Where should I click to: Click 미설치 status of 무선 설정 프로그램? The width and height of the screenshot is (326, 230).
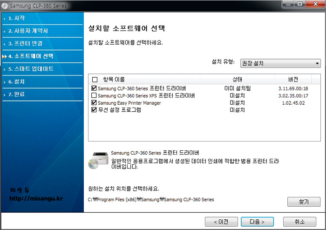coord(237,110)
